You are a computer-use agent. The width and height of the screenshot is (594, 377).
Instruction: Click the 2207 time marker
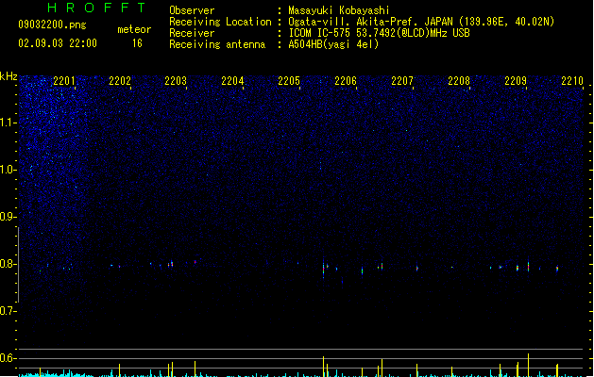(402, 80)
